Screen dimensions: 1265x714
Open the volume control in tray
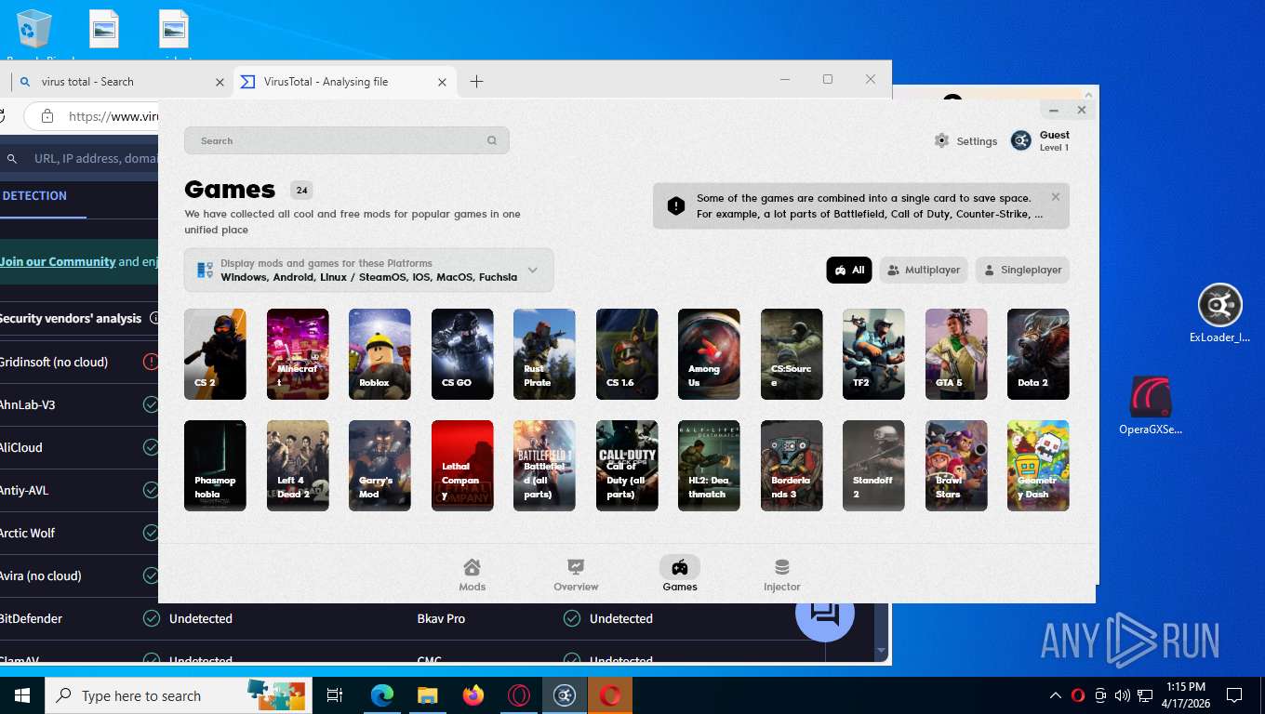click(1122, 695)
